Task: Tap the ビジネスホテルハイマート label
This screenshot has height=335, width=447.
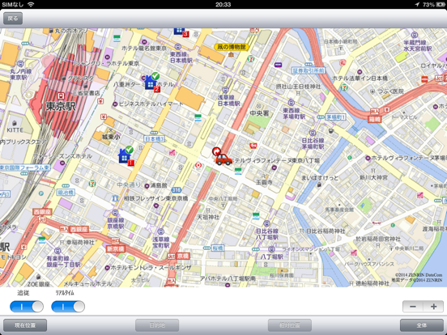Action: click(151, 104)
